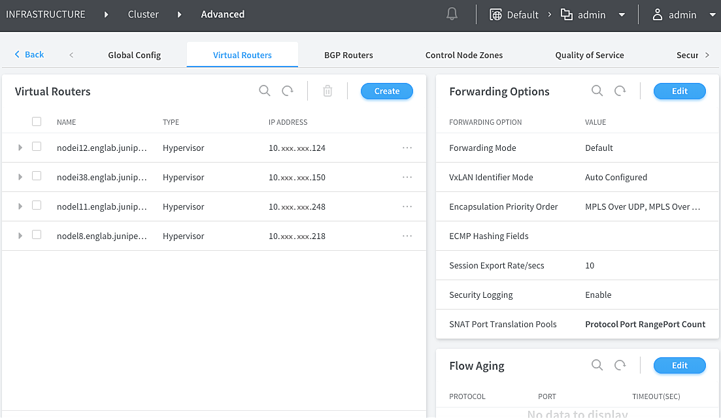The height and width of the screenshot is (418, 721).
Task: Search in Flow Aging panel
Action: [x=597, y=366]
